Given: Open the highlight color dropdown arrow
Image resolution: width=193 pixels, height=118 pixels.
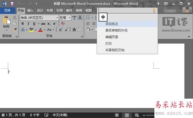Looking at the screenshot, I should click(36, 30).
